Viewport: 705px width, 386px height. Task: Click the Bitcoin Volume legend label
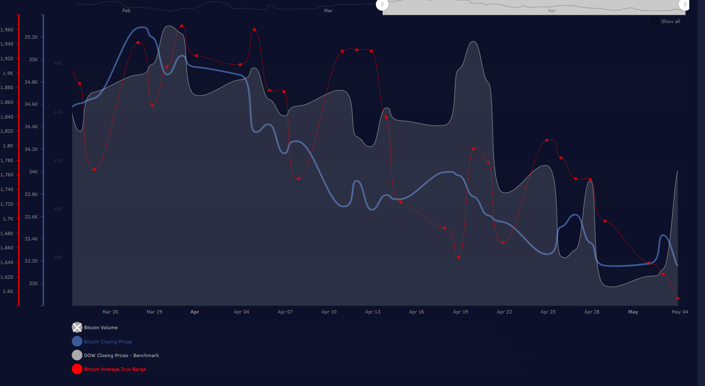click(x=101, y=328)
